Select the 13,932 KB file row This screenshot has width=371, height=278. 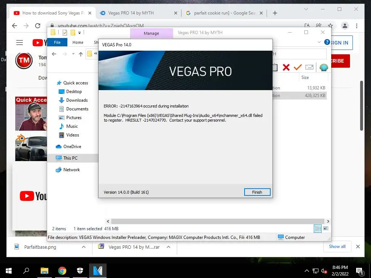299,88
